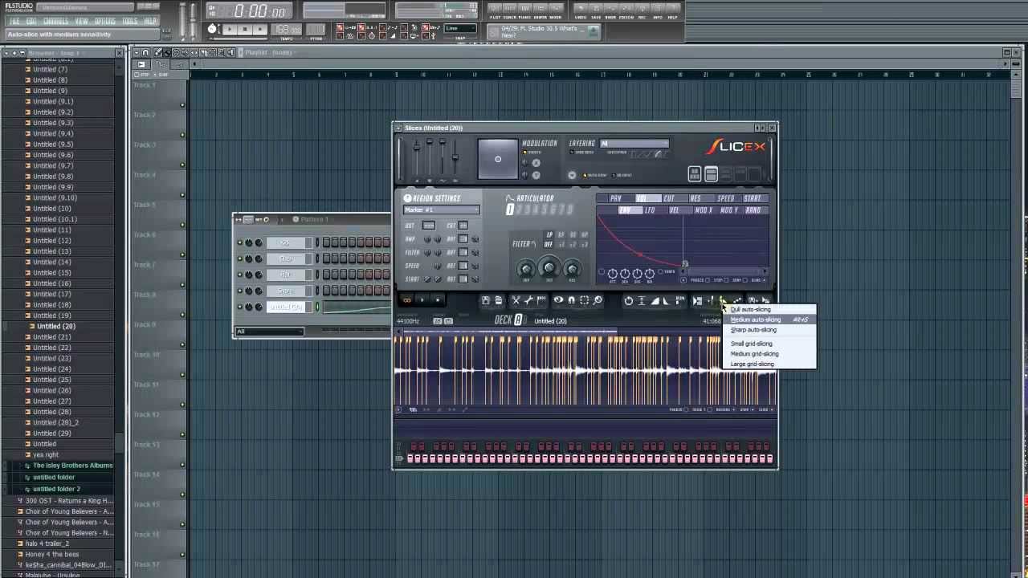Click the circular undo icon in Slicex
The width and height of the screenshot is (1028, 578).
click(629, 300)
